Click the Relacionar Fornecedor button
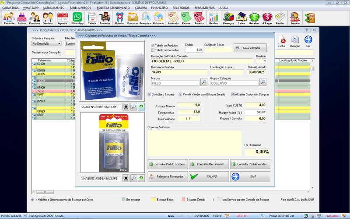 click(168, 177)
